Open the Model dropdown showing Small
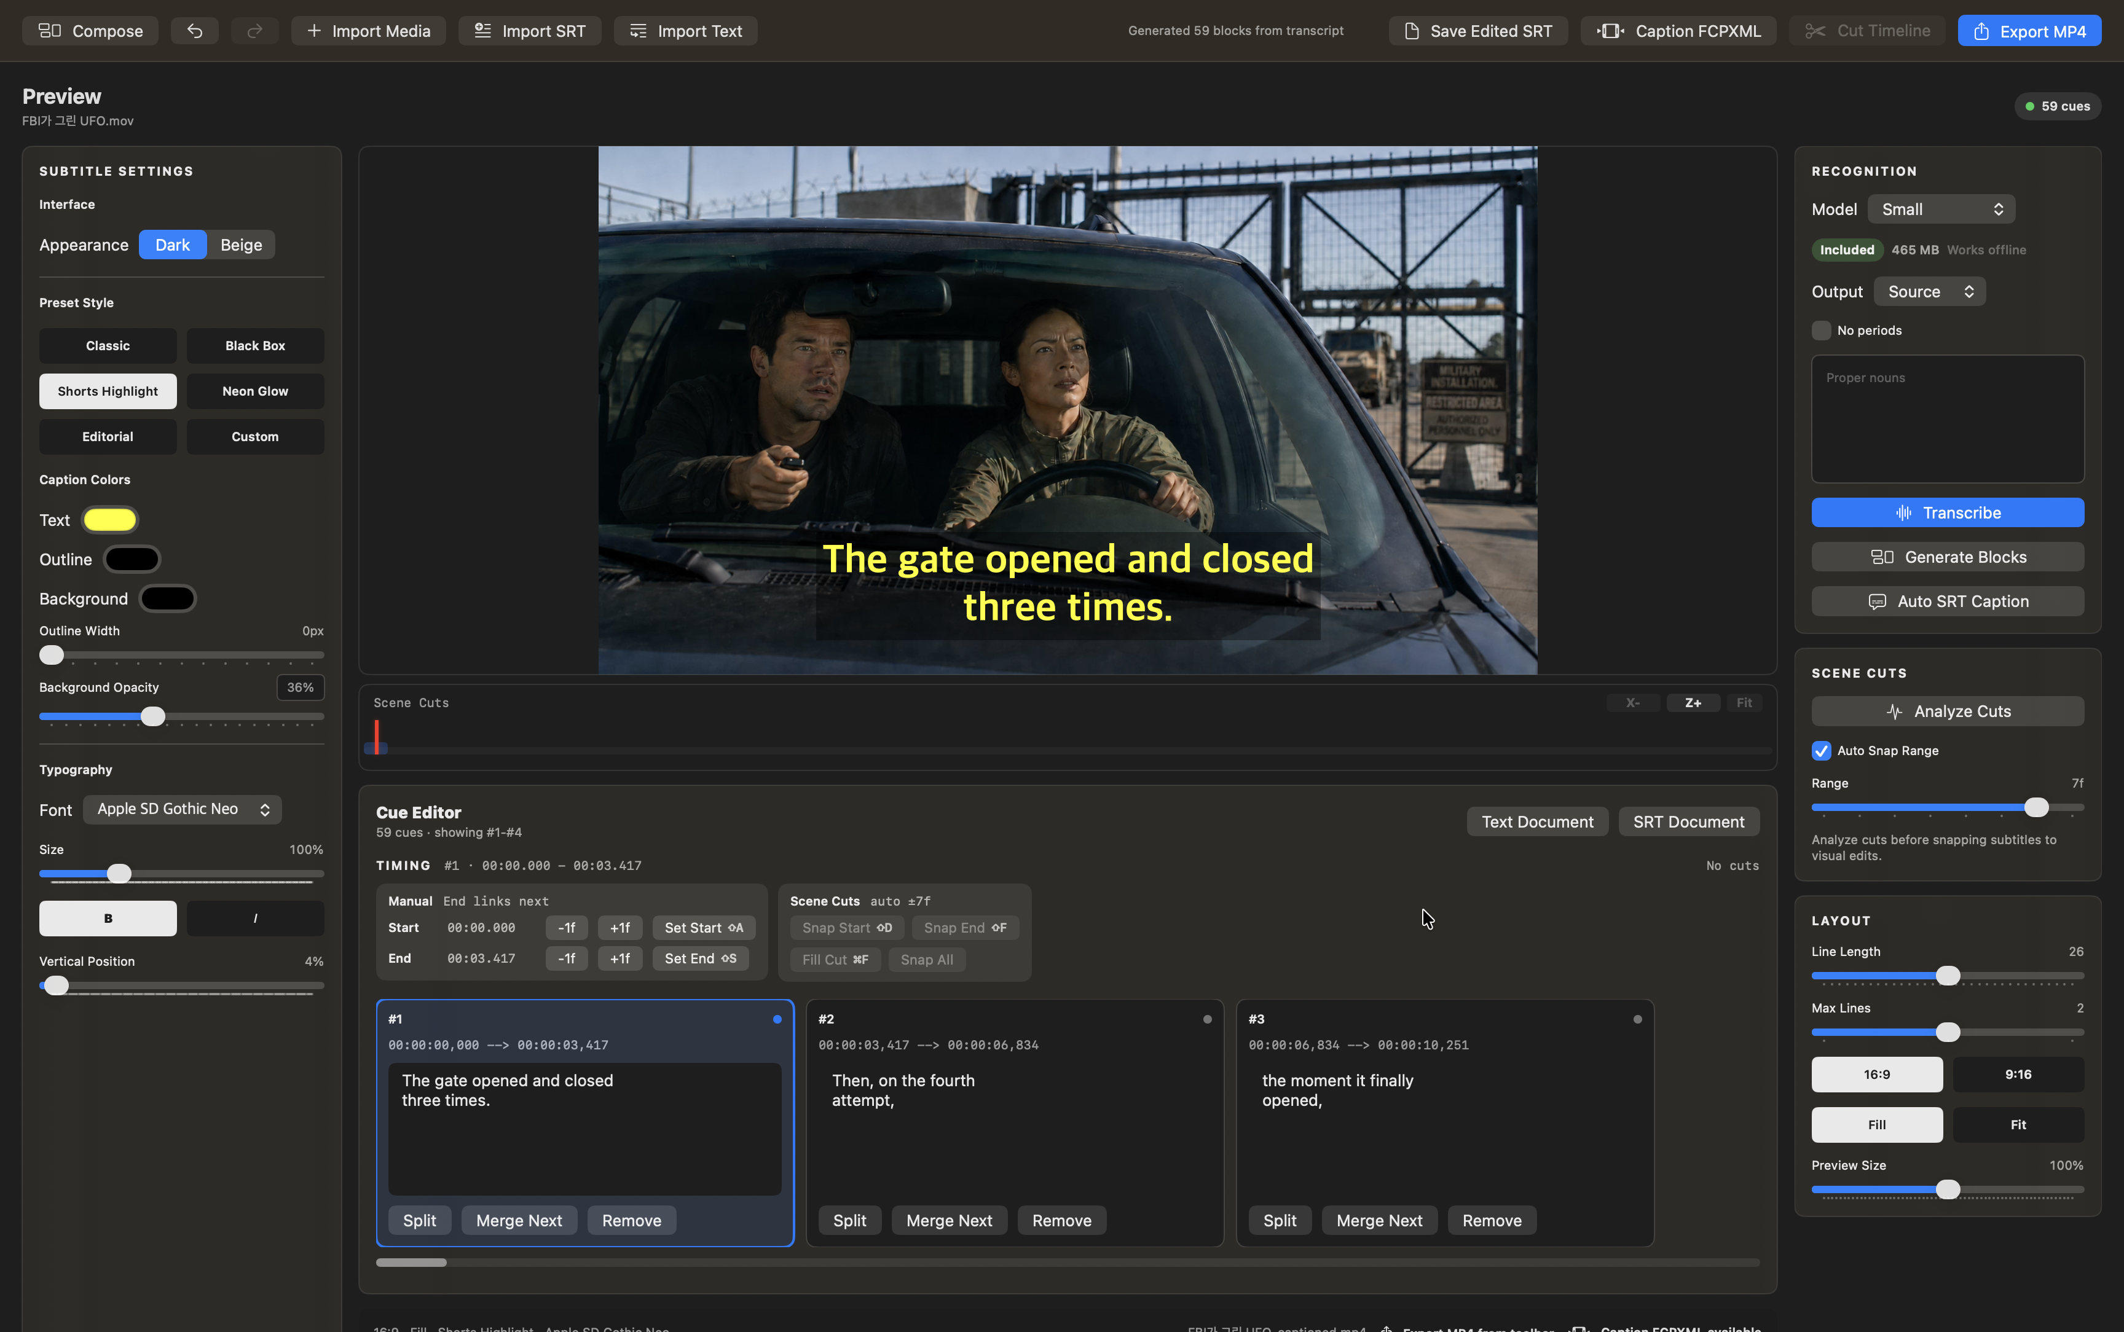This screenshot has width=2124, height=1332. (x=1941, y=210)
